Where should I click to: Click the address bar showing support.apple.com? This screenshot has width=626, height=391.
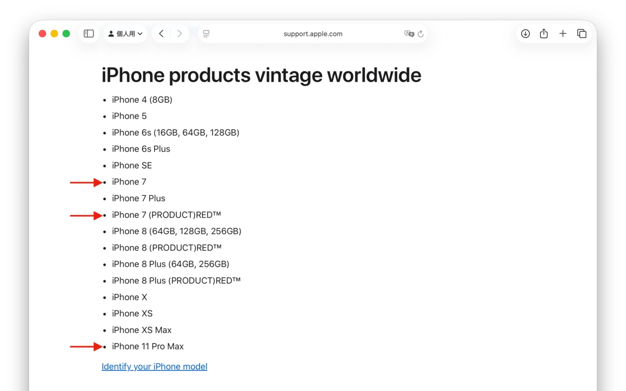[x=313, y=34]
